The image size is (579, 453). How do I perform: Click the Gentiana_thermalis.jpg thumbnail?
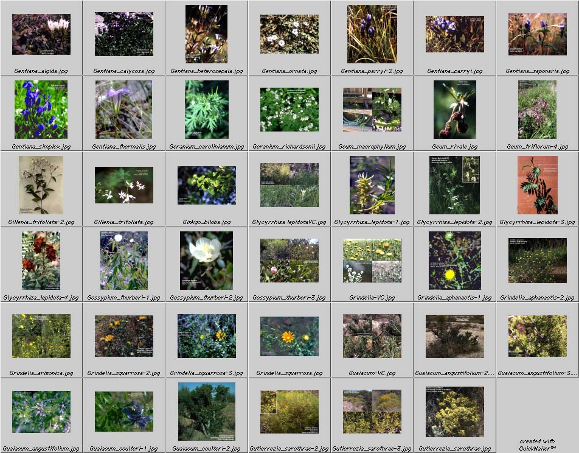(124, 110)
